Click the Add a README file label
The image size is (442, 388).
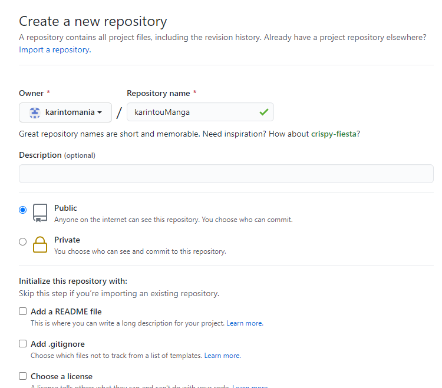pyautogui.click(x=66, y=311)
